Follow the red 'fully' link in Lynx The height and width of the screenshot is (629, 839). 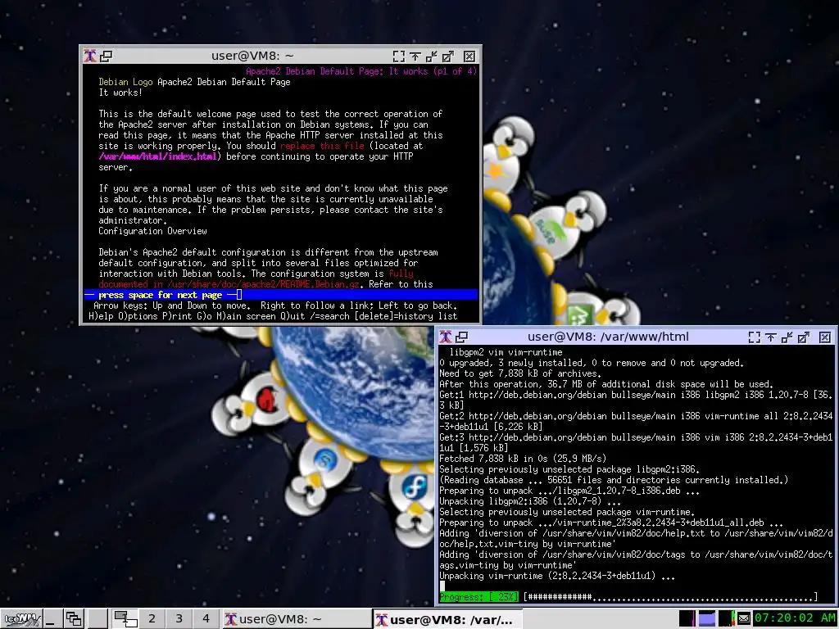point(401,274)
